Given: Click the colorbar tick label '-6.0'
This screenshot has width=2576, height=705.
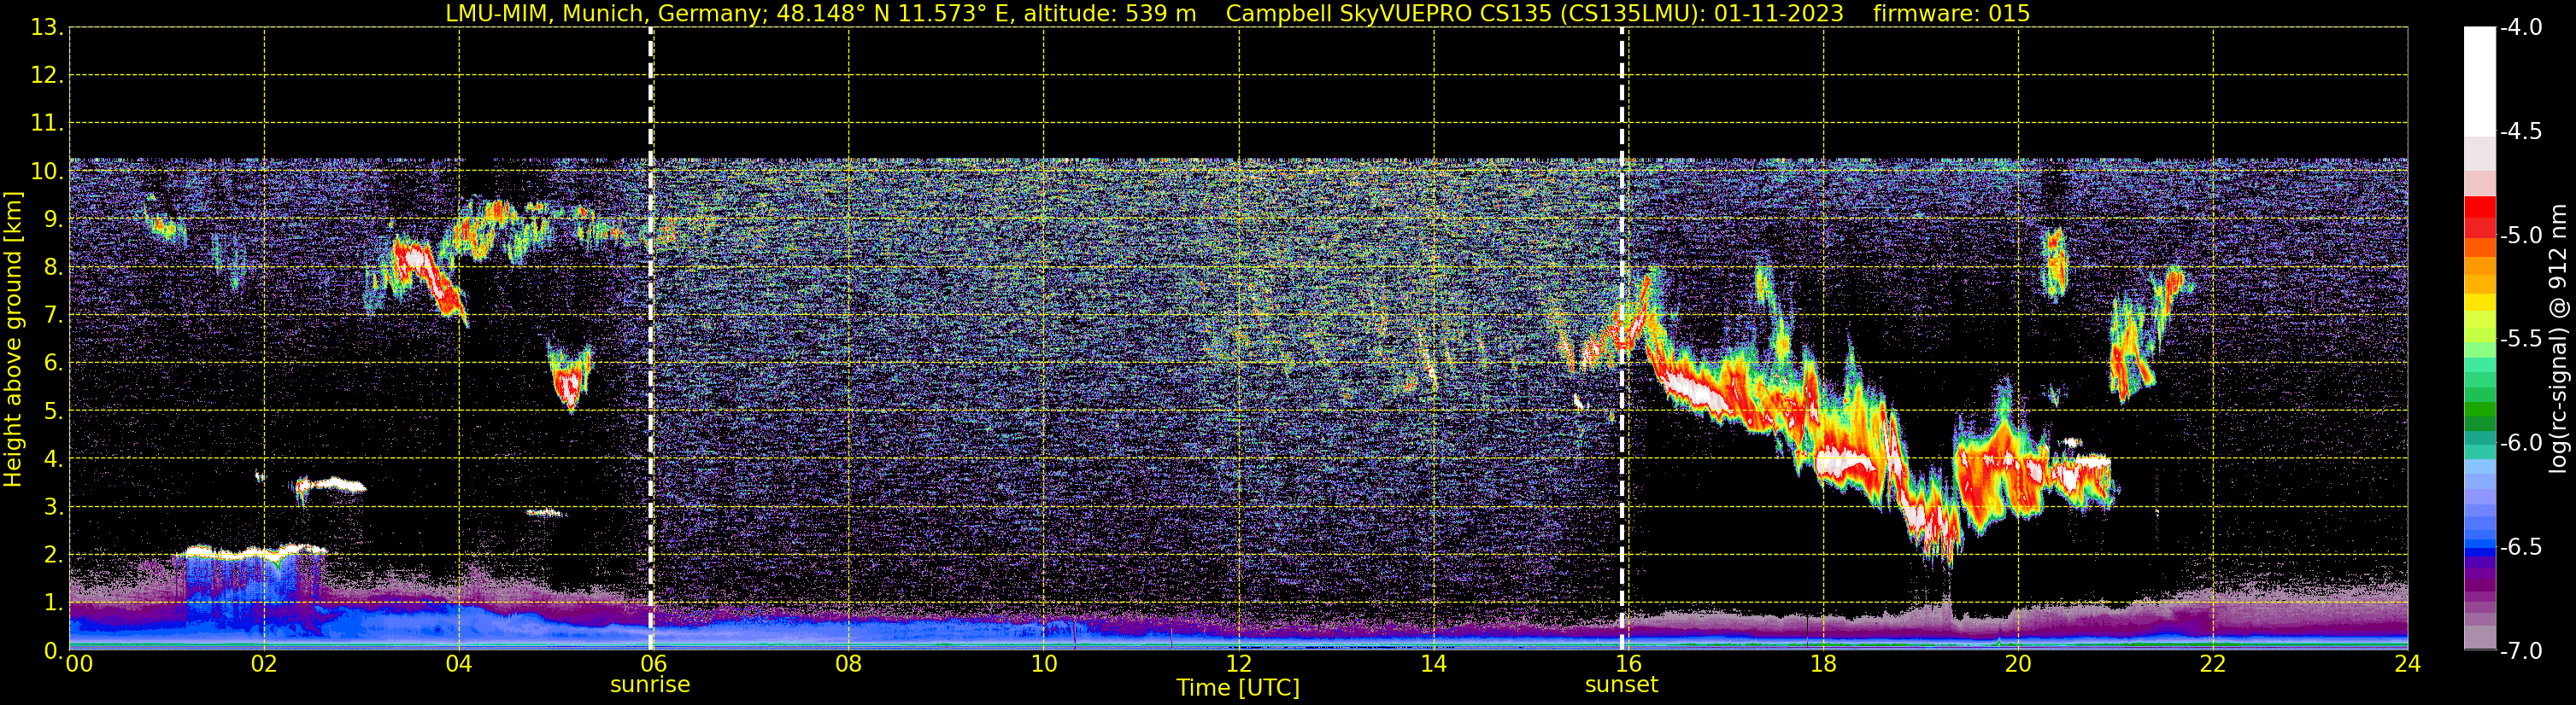Looking at the screenshot, I should [x=2521, y=443].
